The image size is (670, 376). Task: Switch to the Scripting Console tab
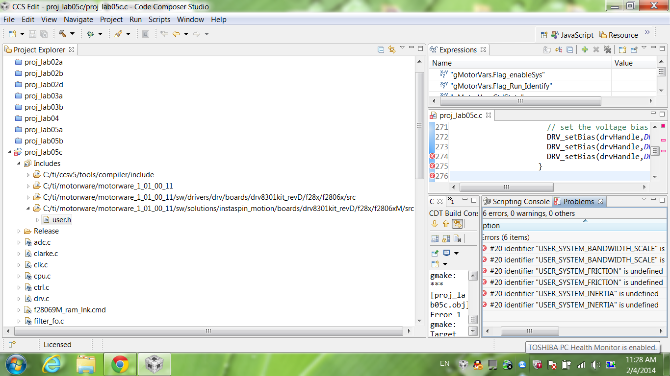click(x=516, y=202)
